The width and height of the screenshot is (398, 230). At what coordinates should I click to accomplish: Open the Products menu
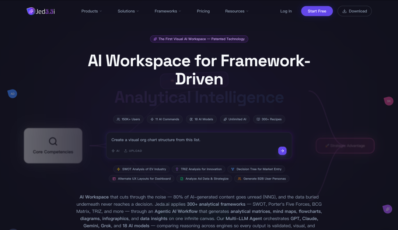click(x=91, y=11)
